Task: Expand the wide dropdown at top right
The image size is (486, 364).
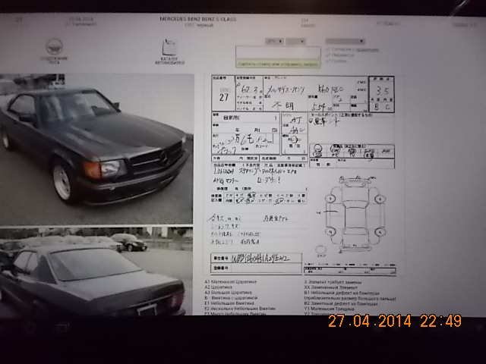Action: pyautogui.click(x=345, y=41)
